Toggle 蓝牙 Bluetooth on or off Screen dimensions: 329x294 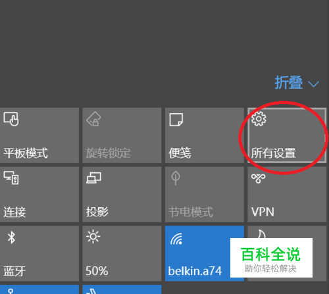point(39,253)
